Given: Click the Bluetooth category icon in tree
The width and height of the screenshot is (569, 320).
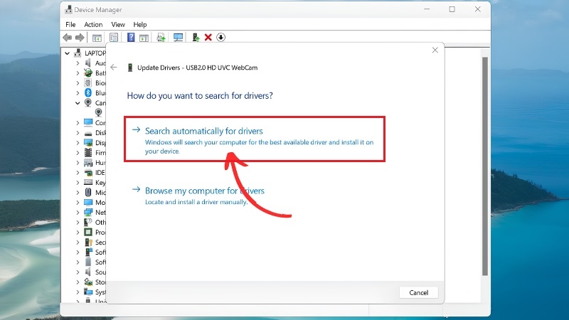Looking at the screenshot, I should (88, 93).
